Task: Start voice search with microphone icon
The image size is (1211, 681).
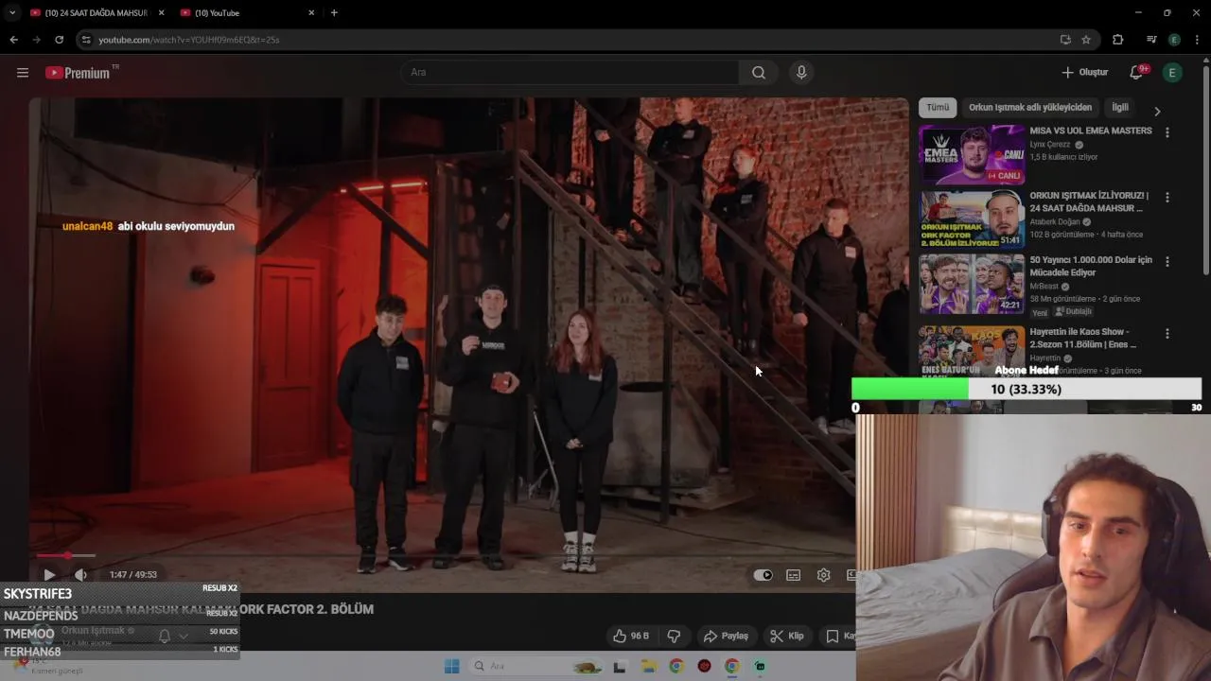Action: click(801, 73)
